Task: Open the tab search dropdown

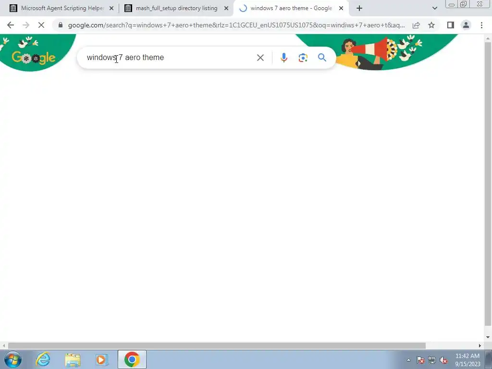Action: point(434,9)
